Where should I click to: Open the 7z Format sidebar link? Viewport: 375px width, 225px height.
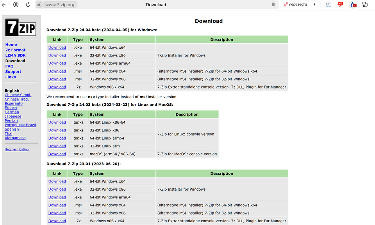pos(15,50)
